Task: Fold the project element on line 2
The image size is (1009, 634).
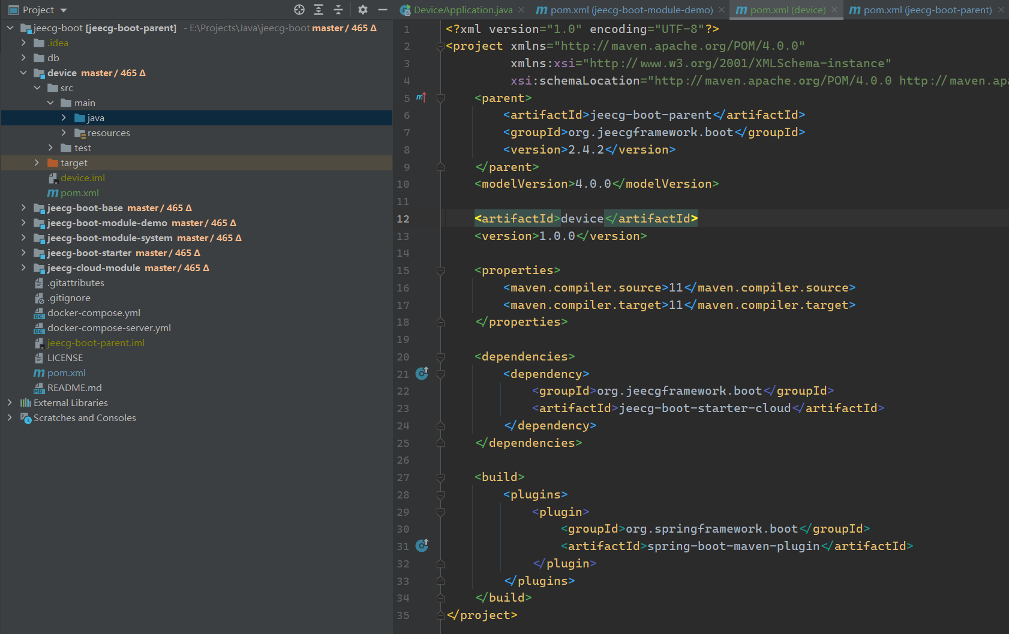Action: pyautogui.click(x=440, y=46)
